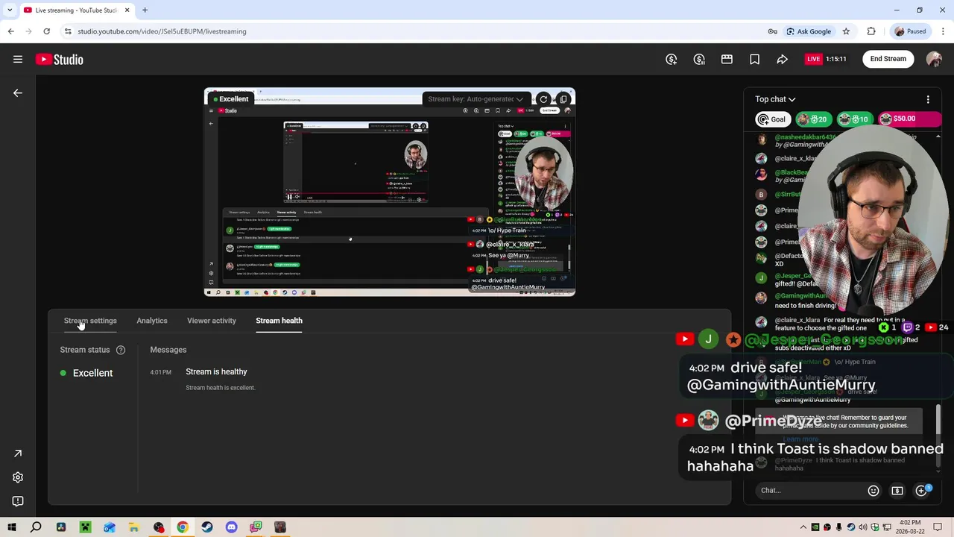Click the bookmark stream marker icon
The image size is (954, 537).
click(x=754, y=59)
